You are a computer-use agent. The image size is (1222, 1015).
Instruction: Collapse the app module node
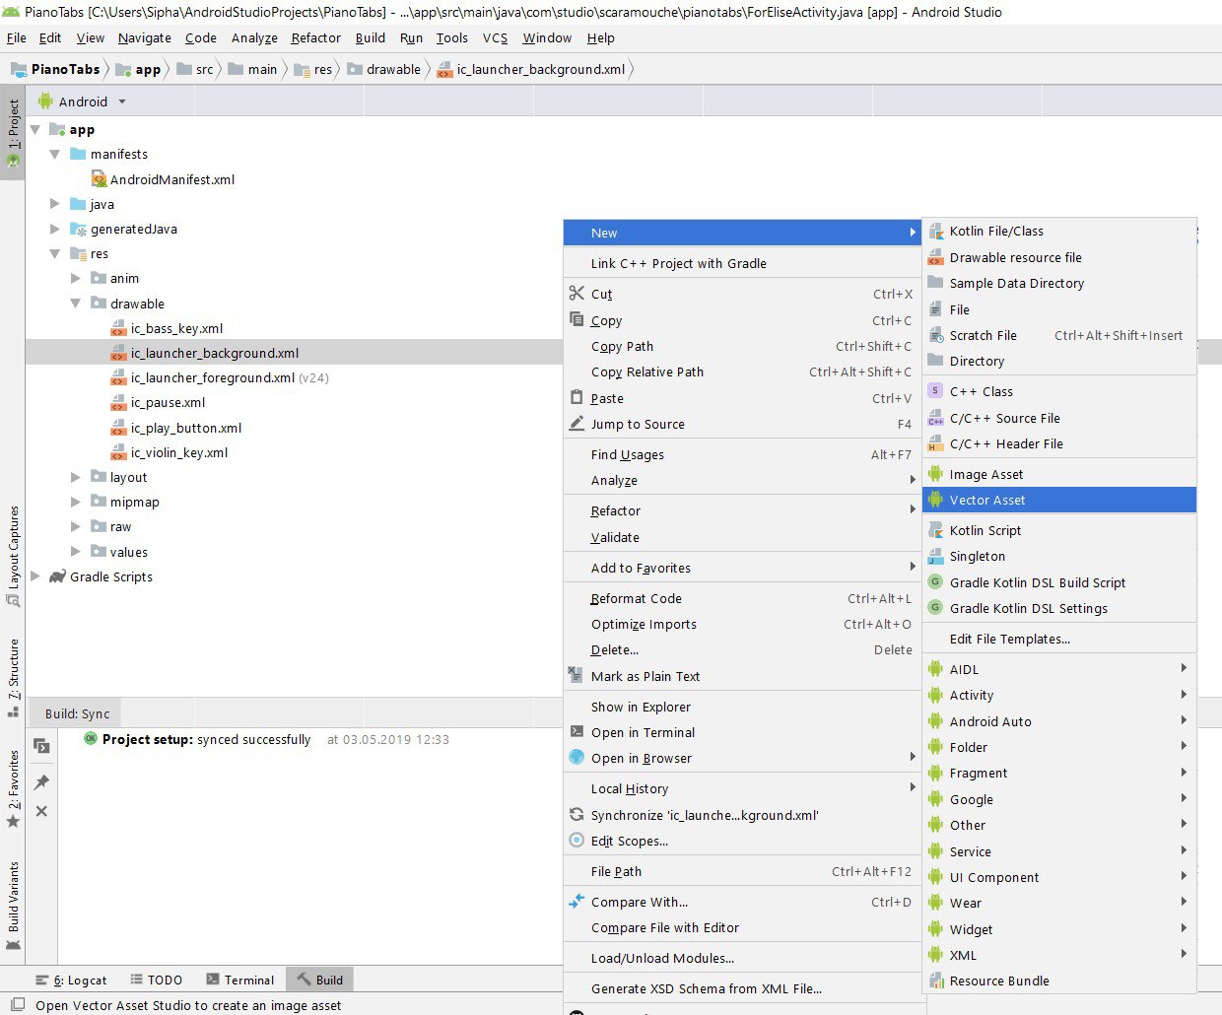[35, 129]
